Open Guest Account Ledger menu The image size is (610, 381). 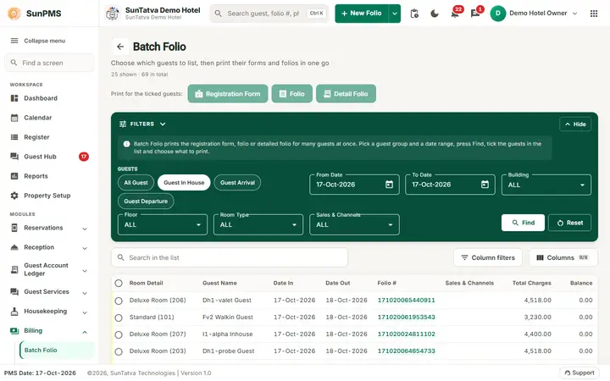click(49, 269)
